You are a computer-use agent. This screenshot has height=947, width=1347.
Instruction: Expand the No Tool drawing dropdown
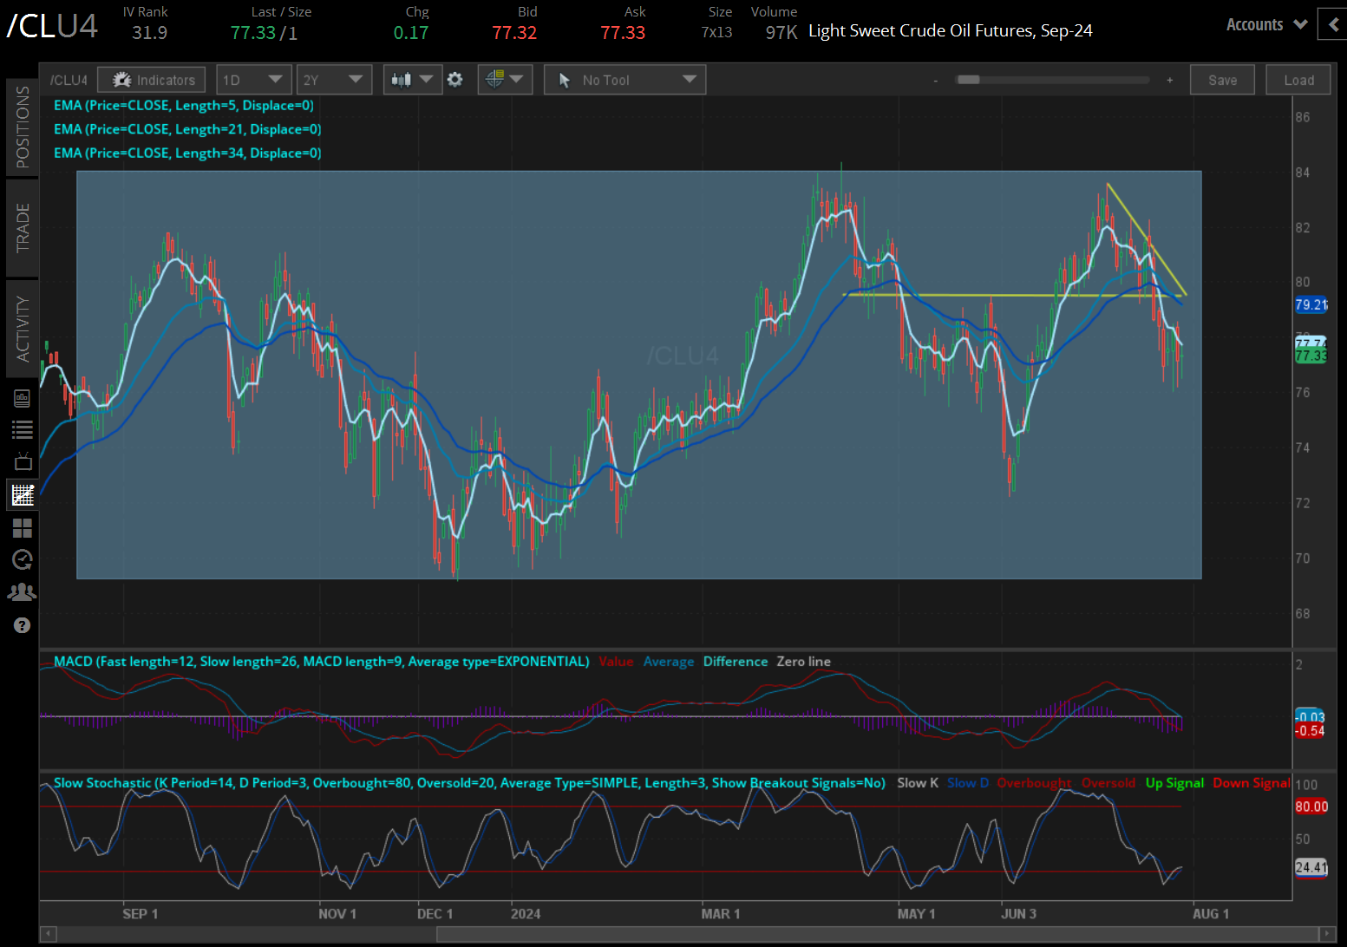click(x=624, y=79)
